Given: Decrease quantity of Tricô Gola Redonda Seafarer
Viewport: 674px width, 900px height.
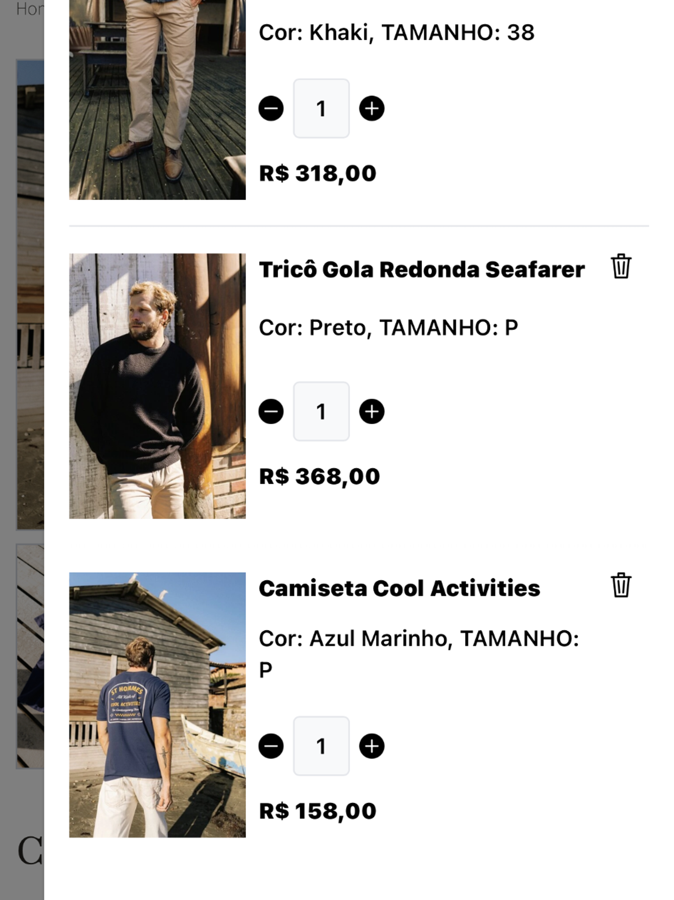Looking at the screenshot, I should [x=271, y=411].
